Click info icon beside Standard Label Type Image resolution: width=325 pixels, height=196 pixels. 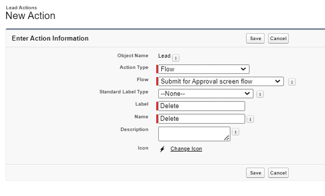260,94
